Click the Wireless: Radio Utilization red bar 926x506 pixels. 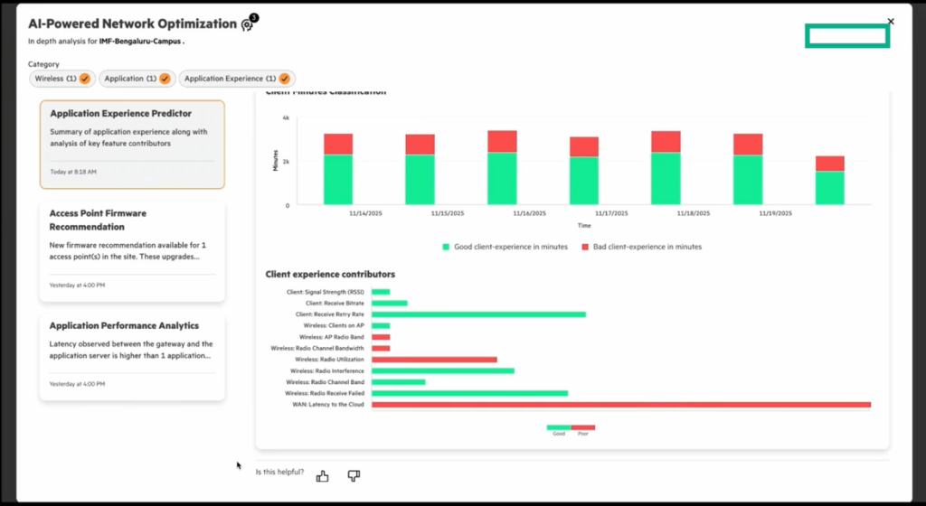tap(434, 360)
